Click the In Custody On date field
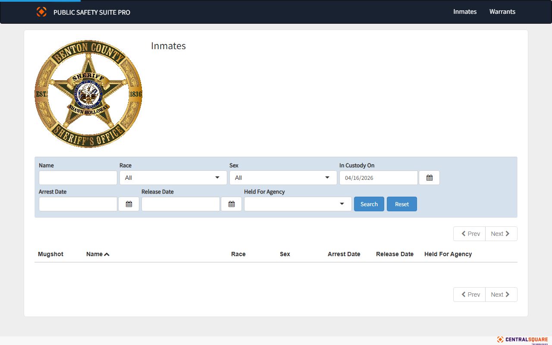This screenshot has height=345, width=552. 378,178
